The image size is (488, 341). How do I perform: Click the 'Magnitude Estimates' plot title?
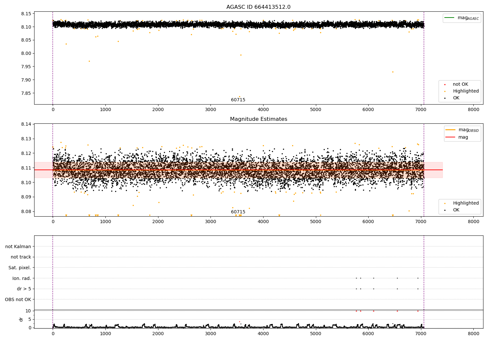pyautogui.click(x=258, y=119)
